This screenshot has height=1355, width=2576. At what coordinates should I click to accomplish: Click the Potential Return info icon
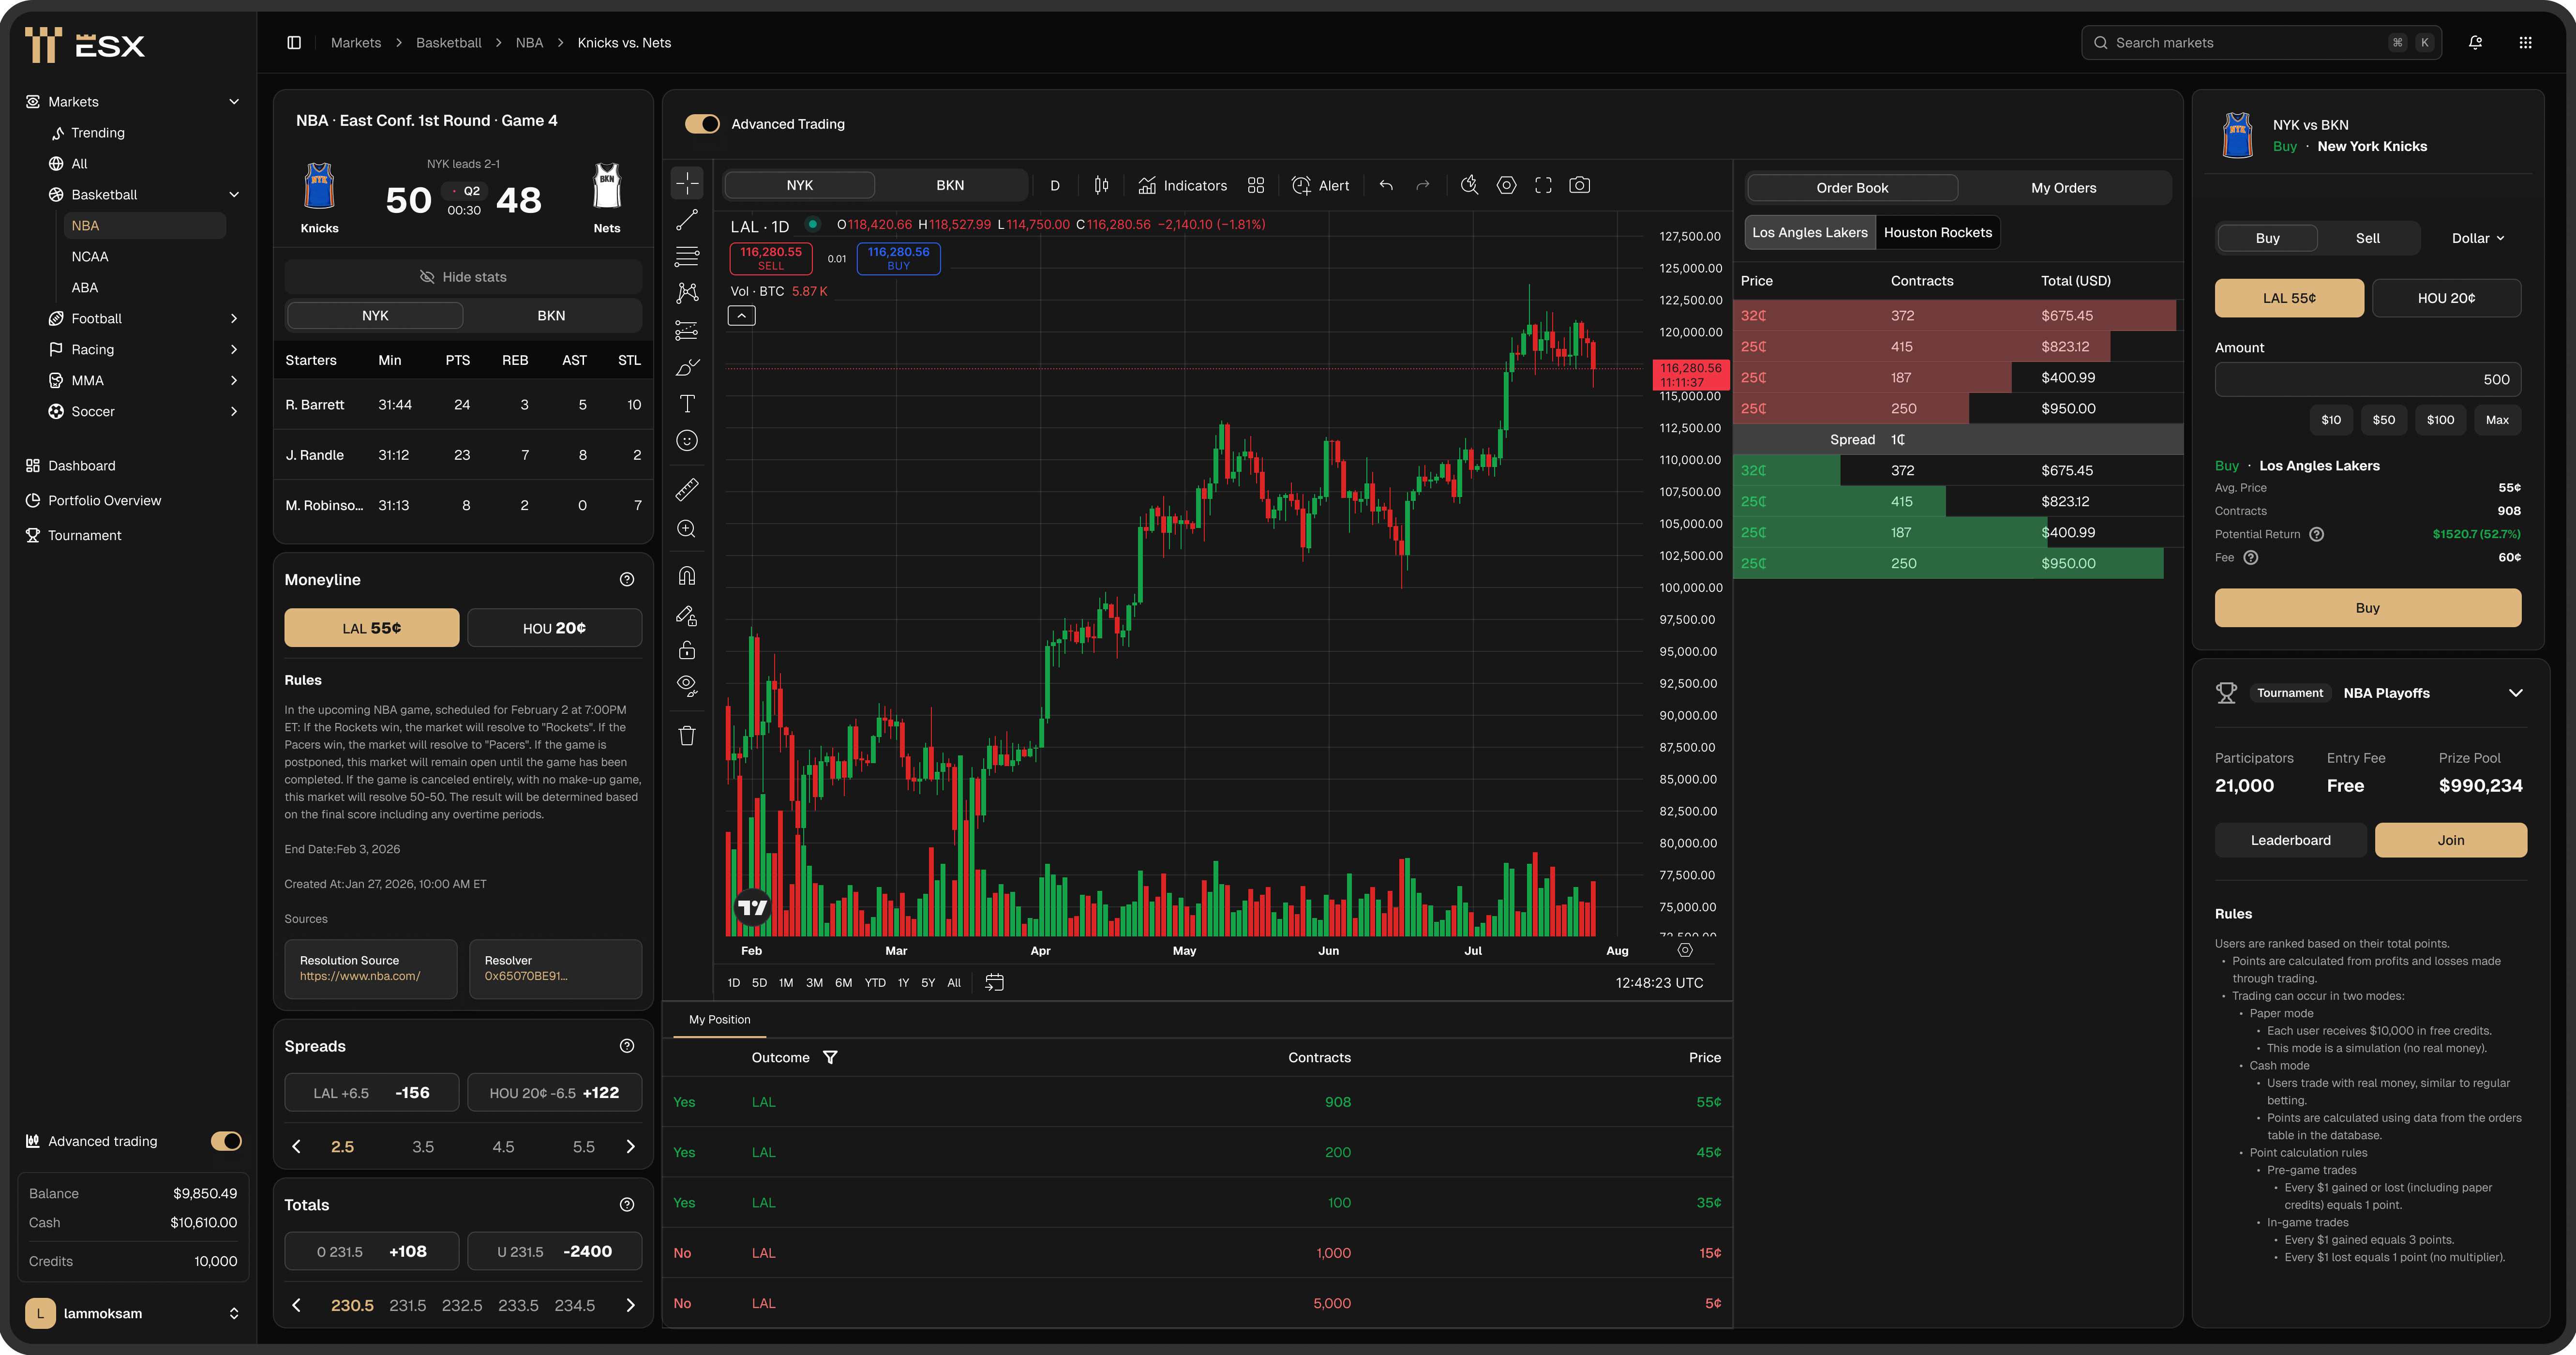pyautogui.click(x=2316, y=534)
